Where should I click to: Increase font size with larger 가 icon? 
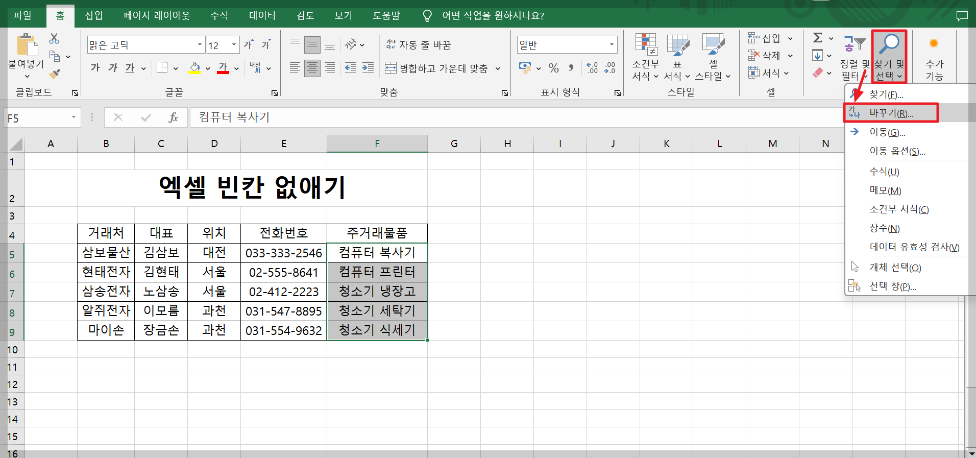(249, 45)
